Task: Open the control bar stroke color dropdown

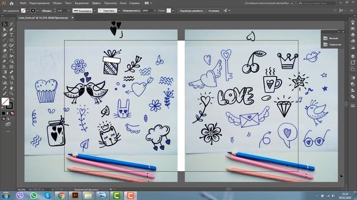Action: point(37,11)
